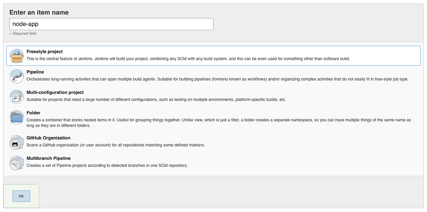Screen dimensions: 427x212
Task: Click the OK button
Action: tap(21, 196)
